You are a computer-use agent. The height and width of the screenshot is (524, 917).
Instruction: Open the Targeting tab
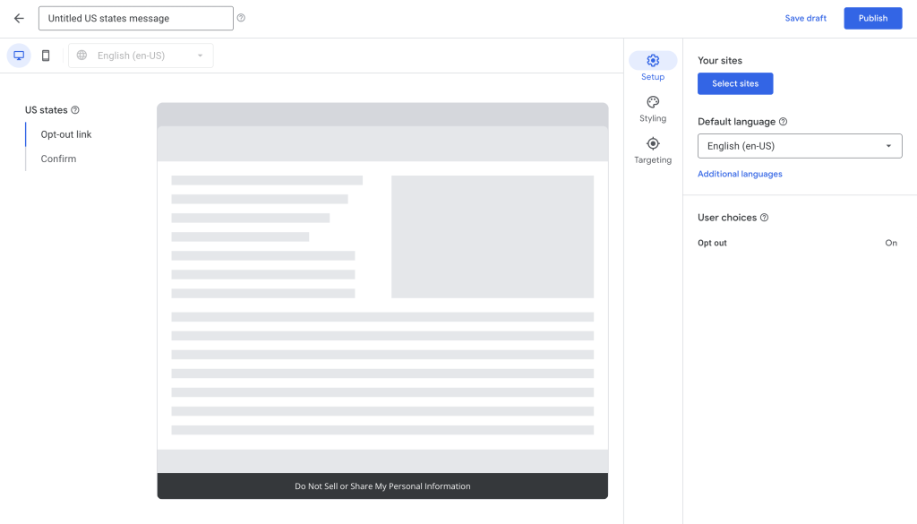click(x=653, y=150)
